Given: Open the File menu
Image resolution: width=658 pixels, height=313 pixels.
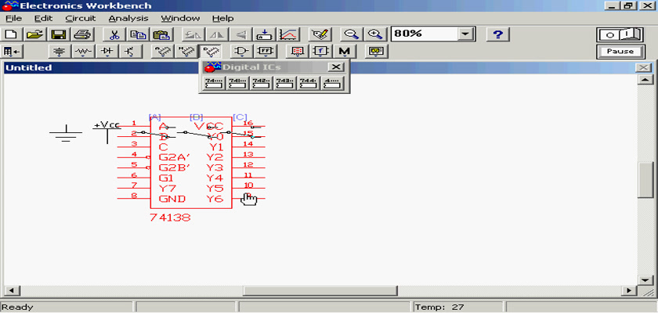Looking at the screenshot, I should tap(14, 19).
